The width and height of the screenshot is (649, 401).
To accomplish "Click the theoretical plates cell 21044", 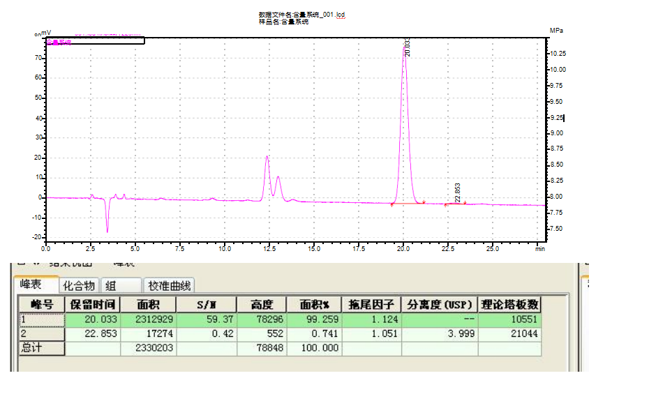I will [x=511, y=333].
